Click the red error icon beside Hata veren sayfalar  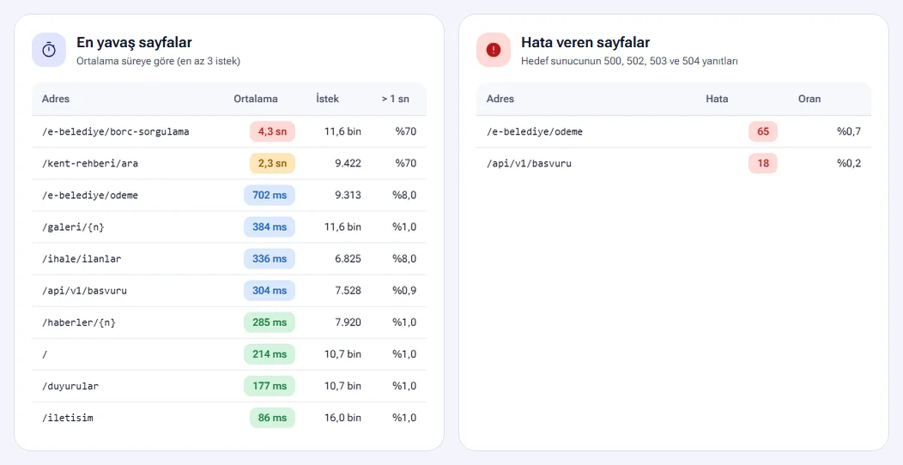click(x=494, y=50)
